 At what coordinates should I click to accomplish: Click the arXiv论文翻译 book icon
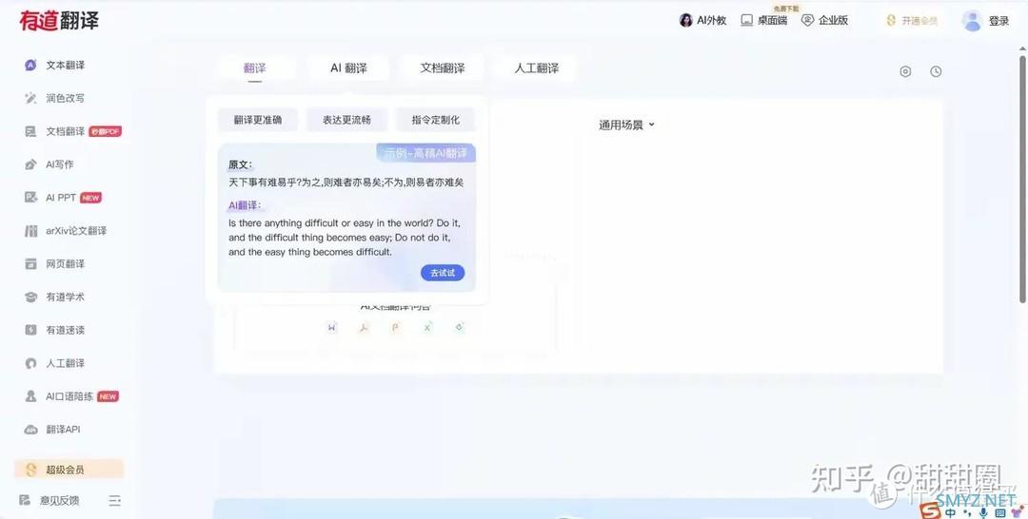(30, 230)
